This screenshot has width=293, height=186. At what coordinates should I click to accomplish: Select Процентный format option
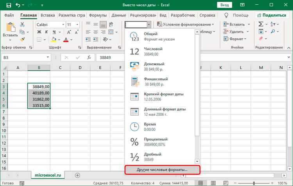(x=160, y=142)
